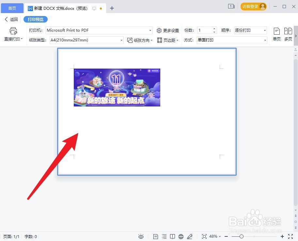The image size is (298, 241).
Task: Click the browse object circle icon on scrollbar
Action: tap(295, 222)
